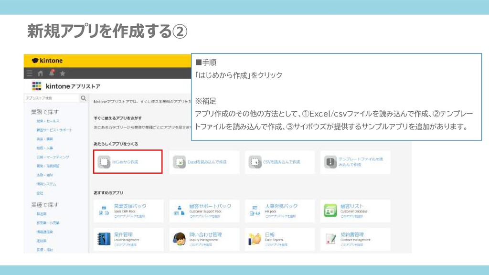The height and width of the screenshot is (275, 489).
Task: Click the CSV import app icon
Action: pos(255,162)
